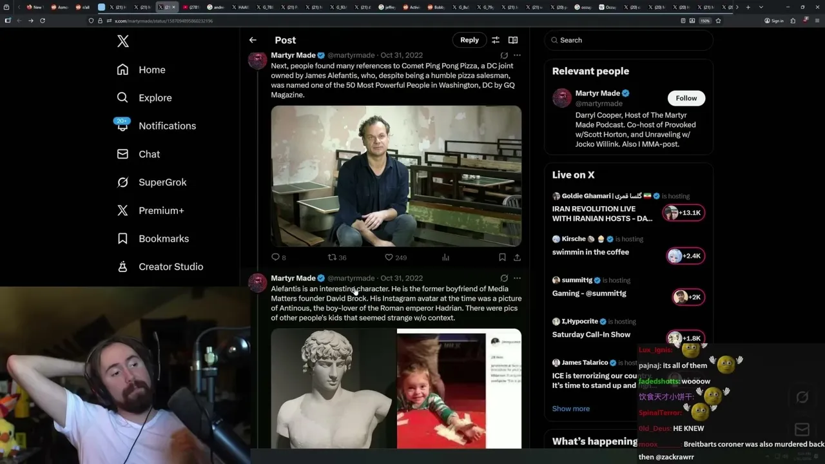Click Grok icon on the pizza post
Screen dimensions: 825x464
(x=504, y=55)
